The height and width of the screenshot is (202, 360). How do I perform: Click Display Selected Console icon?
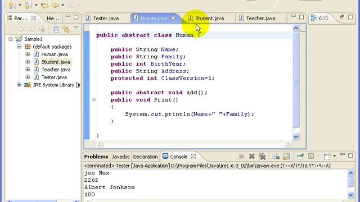(x=311, y=156)
